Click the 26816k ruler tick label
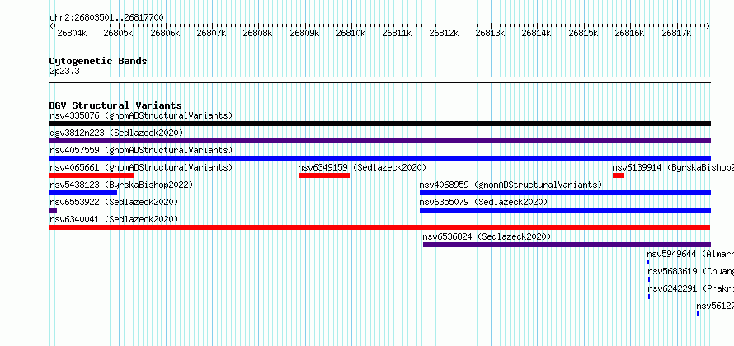 (629, 33)
